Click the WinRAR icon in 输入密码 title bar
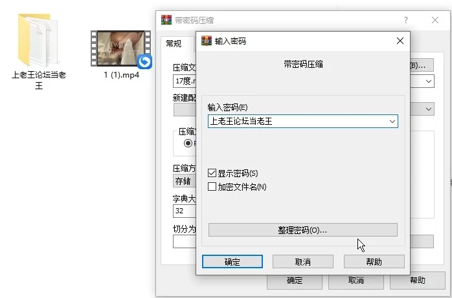 (x=207, y=41)
